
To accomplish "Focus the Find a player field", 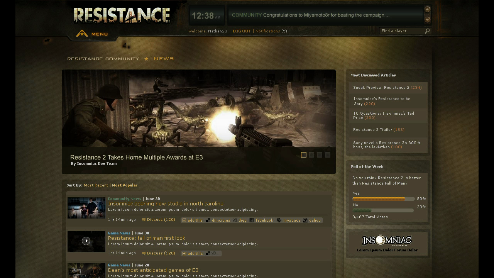I will click(401, 31).
